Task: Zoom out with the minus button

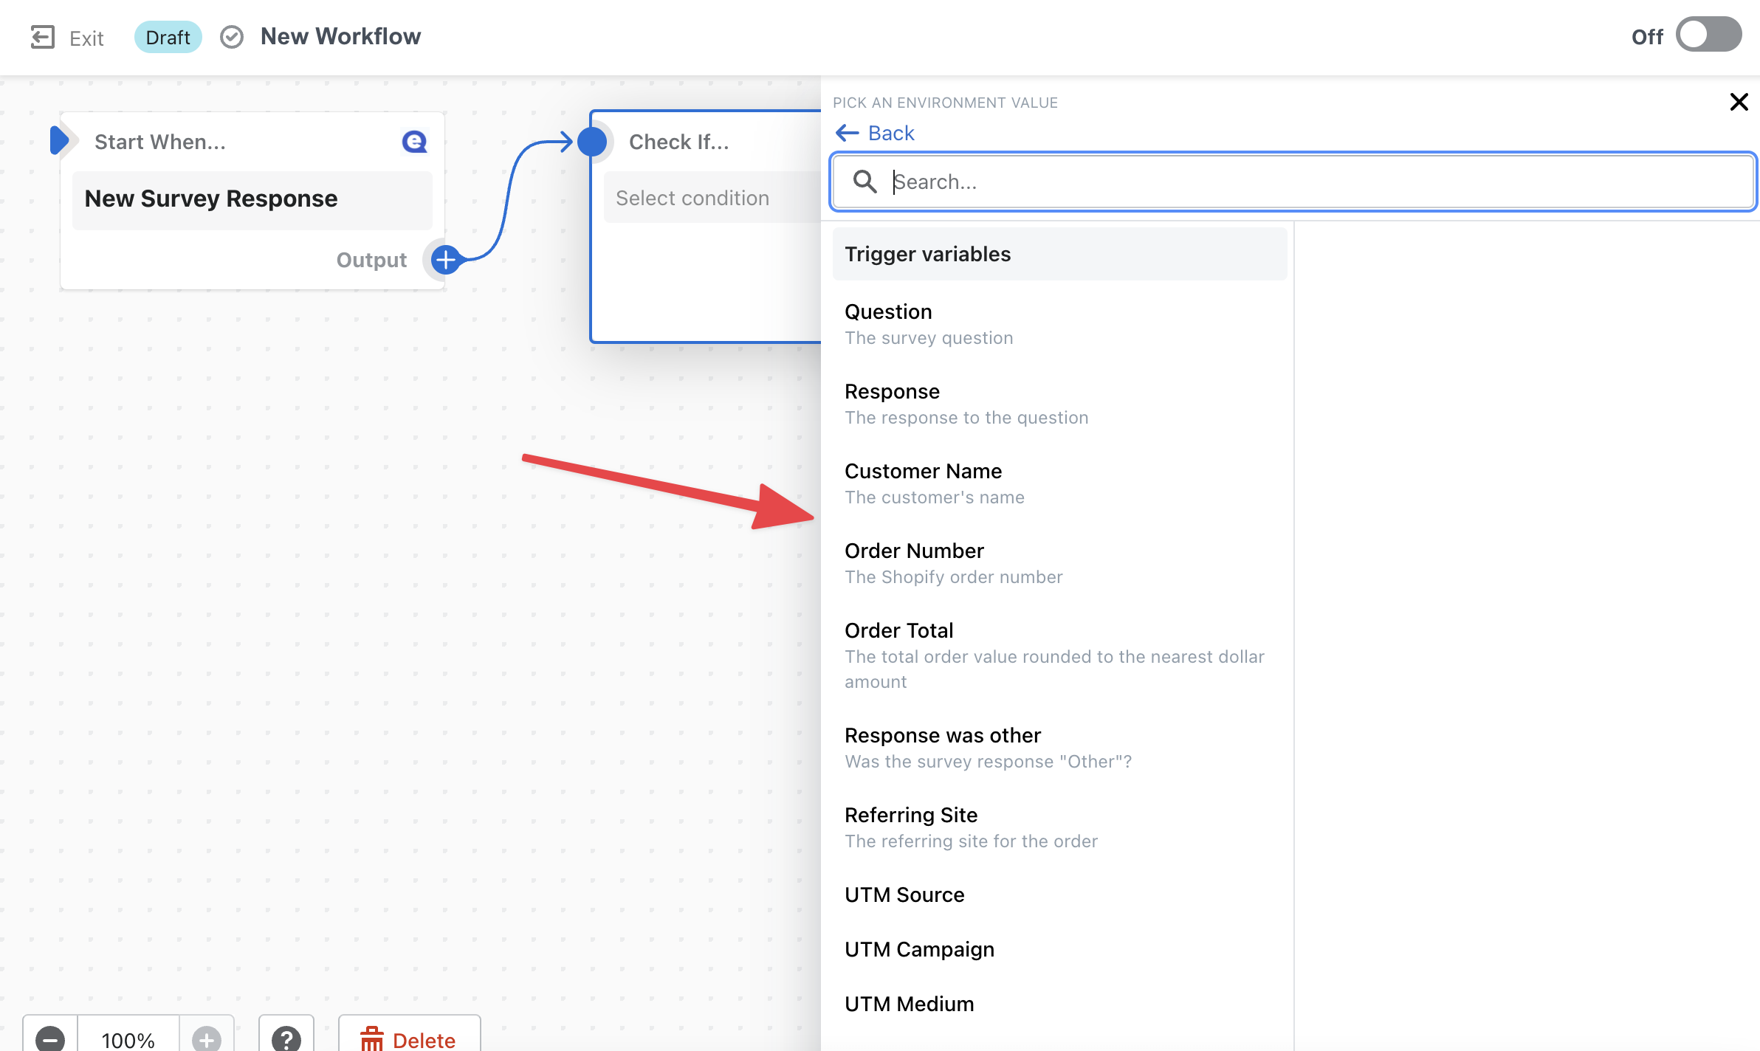Action: pos(50,1038)
